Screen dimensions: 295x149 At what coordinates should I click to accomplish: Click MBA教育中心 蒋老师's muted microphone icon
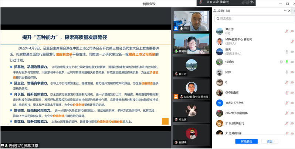coord(292,41)
